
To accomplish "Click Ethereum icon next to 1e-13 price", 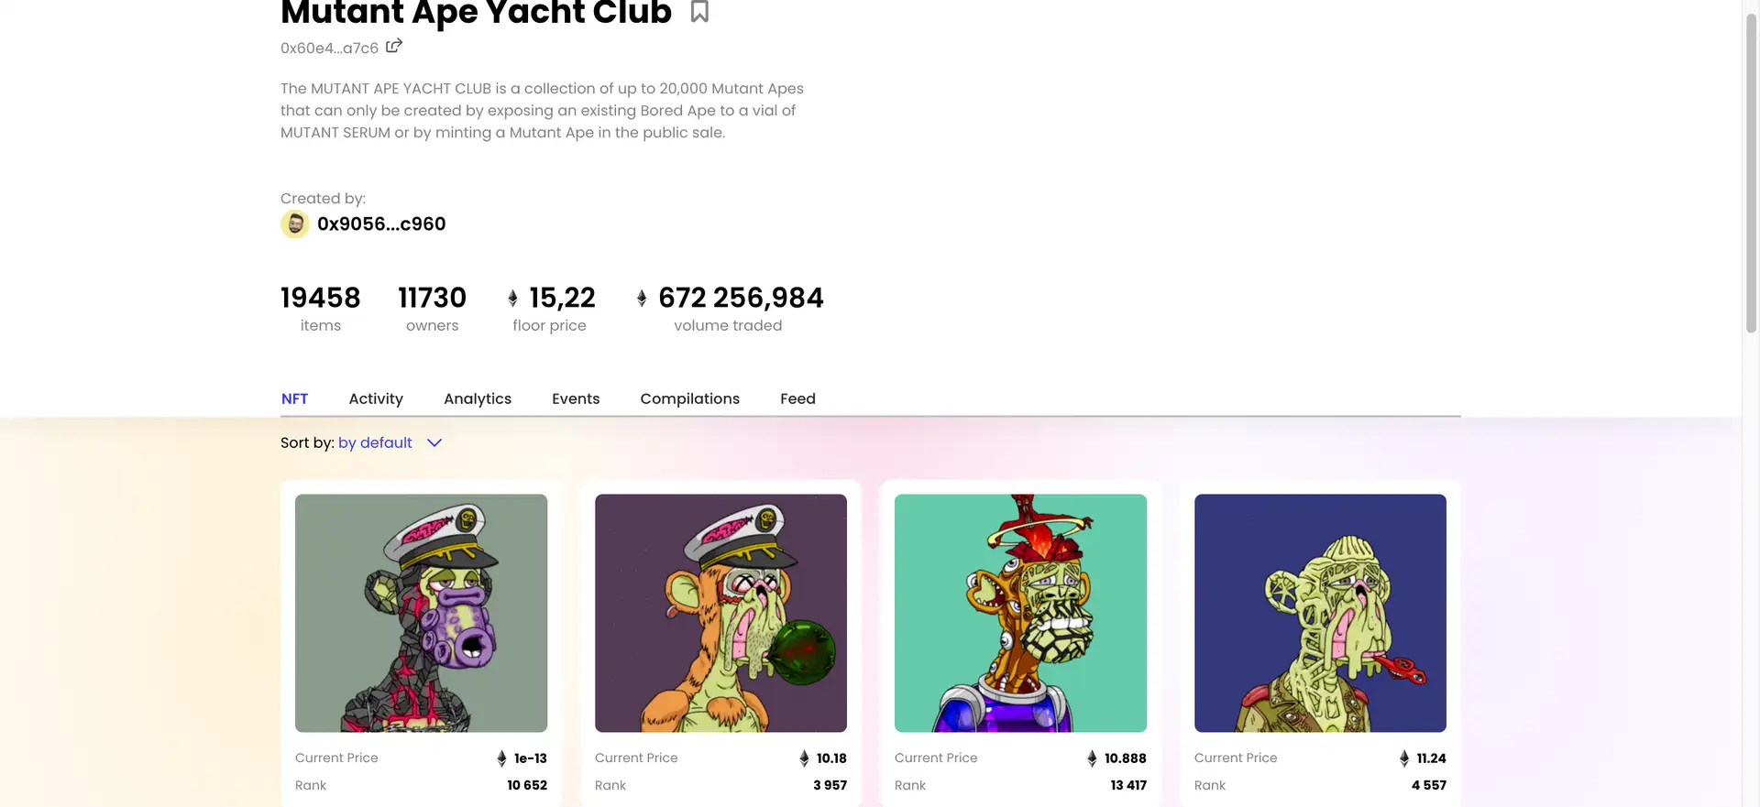I will tap(501, 758).
